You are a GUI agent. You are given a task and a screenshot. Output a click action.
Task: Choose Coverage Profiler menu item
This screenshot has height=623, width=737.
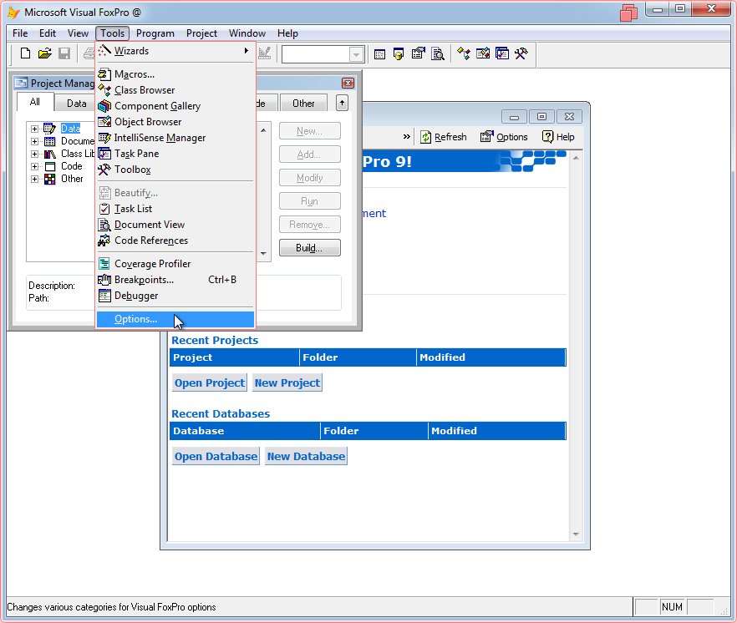[x=175, y=264]
